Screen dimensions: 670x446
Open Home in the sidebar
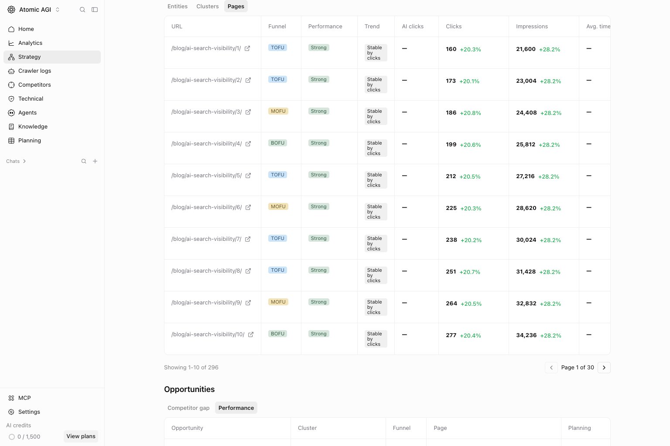[52, 29]
